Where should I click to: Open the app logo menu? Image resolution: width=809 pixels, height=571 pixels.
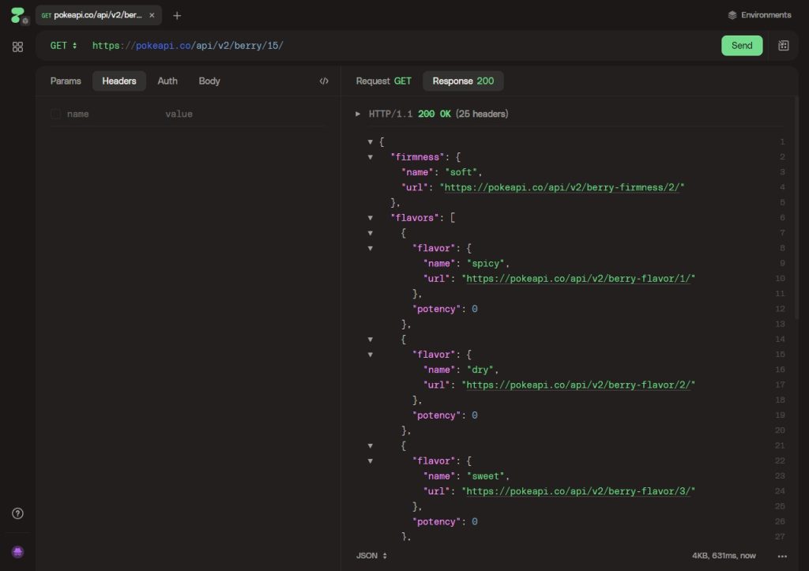(18, 15)
